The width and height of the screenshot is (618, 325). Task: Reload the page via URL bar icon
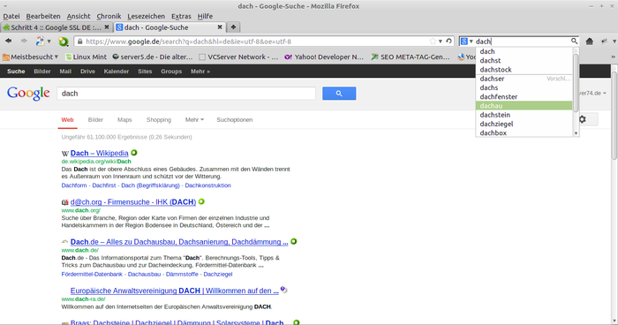(x=448, y=41)
